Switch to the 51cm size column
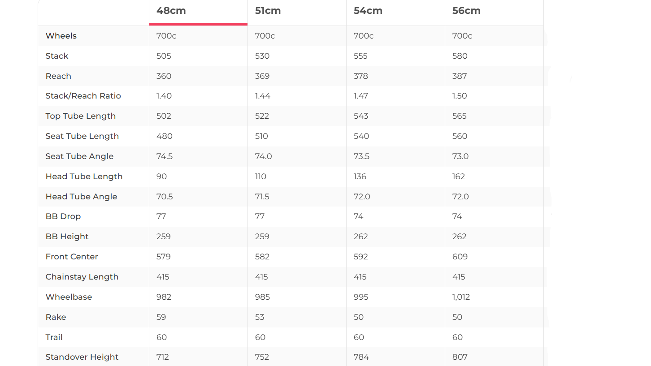Viewport: 651px width, 366px height. coord(268,11)
